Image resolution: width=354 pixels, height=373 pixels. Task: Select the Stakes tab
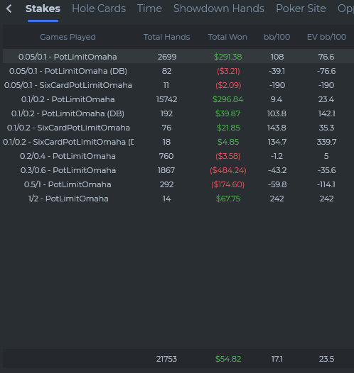(x=43, y=9)
